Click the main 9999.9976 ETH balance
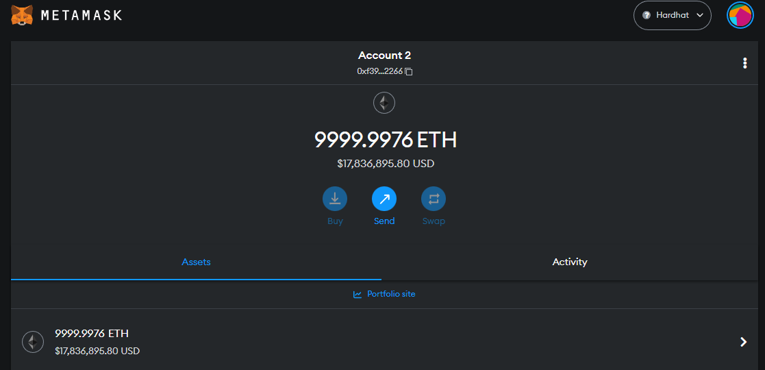 386,140
